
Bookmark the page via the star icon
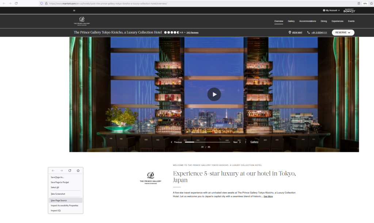click(371, 3)
